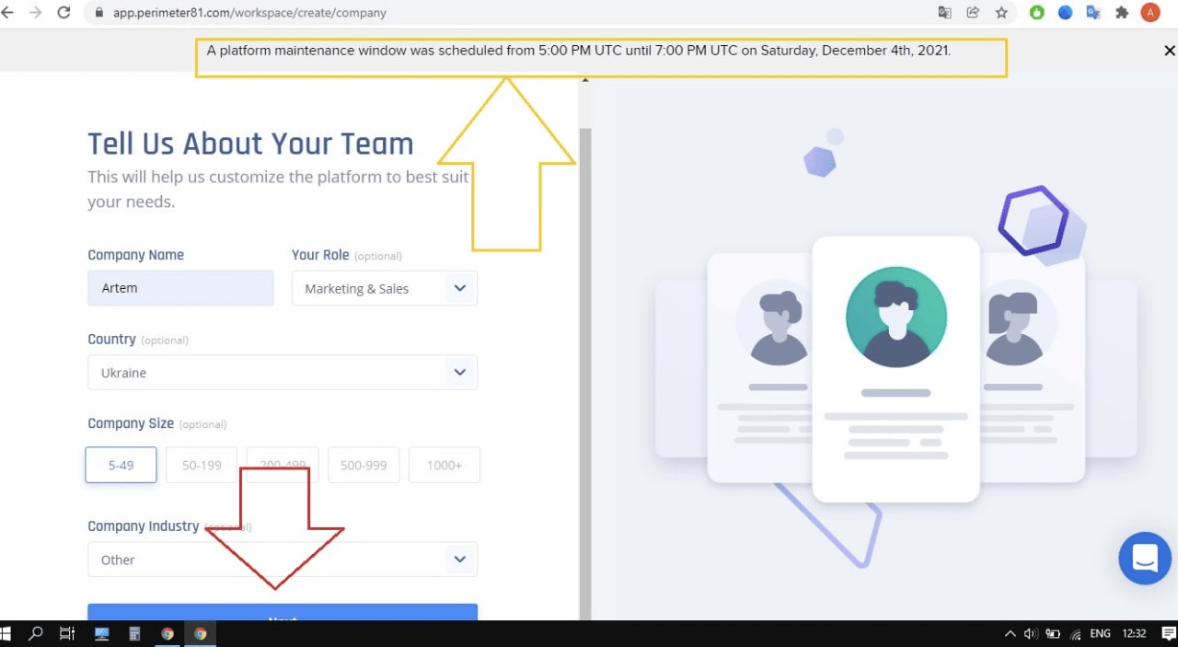Open the Calculator taskbar app
The image size is (1178, 647).
pyautogui.click(x=134, y=633)
